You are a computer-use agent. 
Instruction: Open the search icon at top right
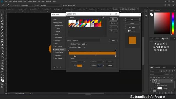165,5
